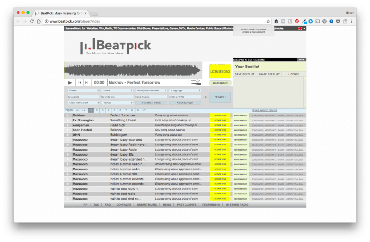Click the arrow icon beside SEARCH
The height and width of the screenshot is (242, 370).
coord(206,97)
